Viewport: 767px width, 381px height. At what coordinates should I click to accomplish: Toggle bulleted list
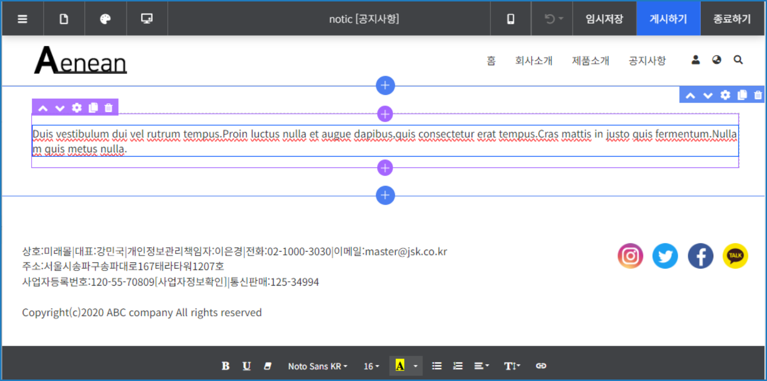pos(437,366)
